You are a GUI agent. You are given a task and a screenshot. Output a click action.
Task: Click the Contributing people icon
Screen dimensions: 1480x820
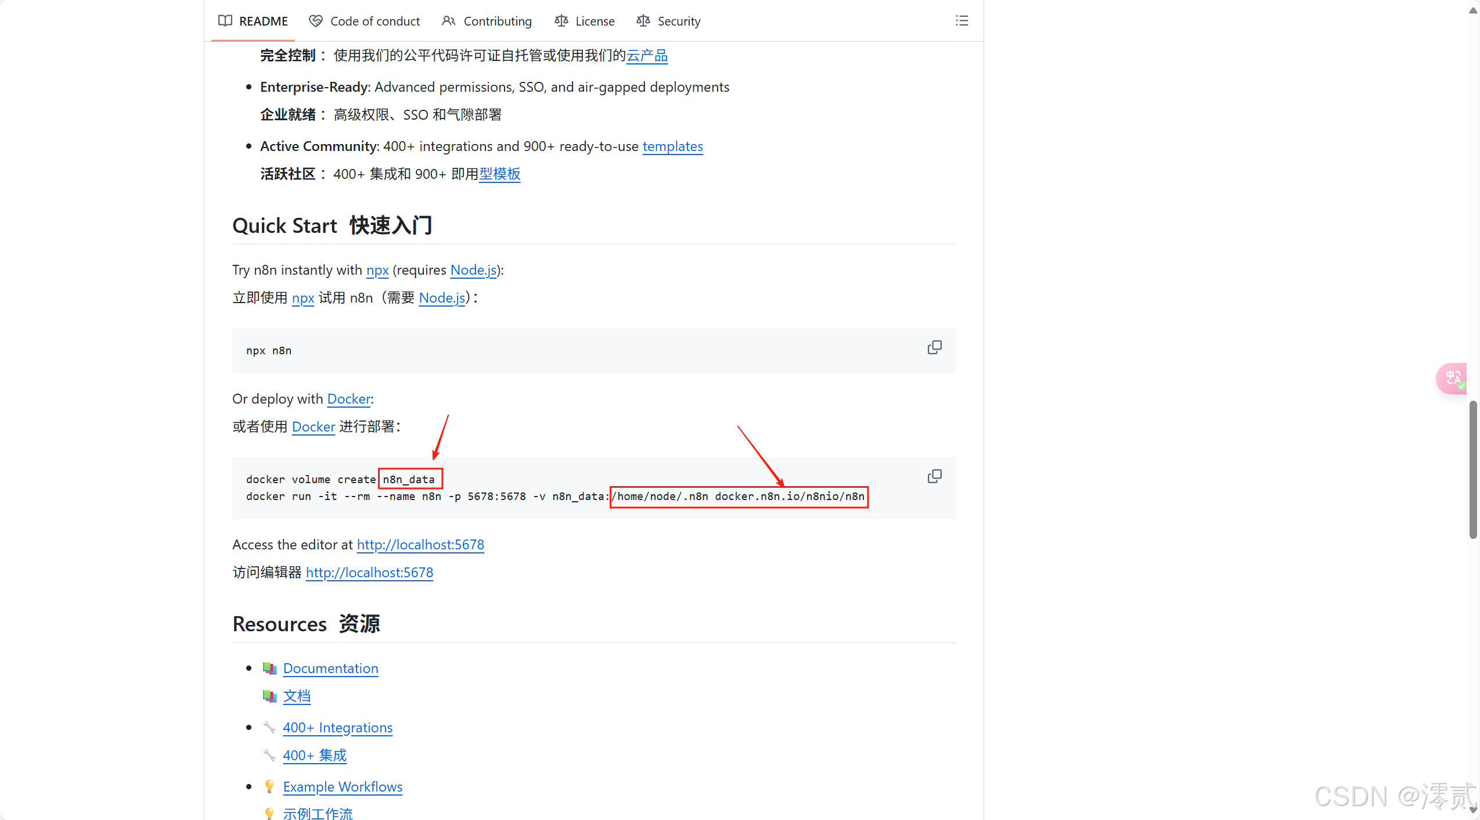[448, 20]
